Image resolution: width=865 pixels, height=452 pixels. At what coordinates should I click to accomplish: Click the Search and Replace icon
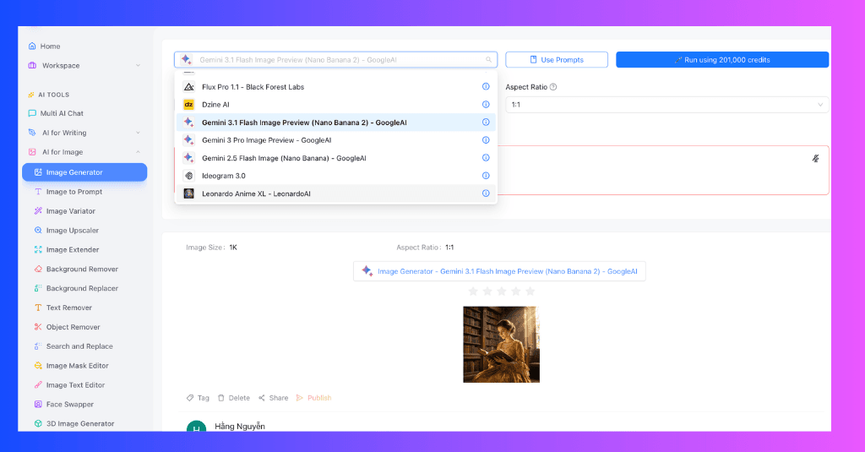[38, 346]
